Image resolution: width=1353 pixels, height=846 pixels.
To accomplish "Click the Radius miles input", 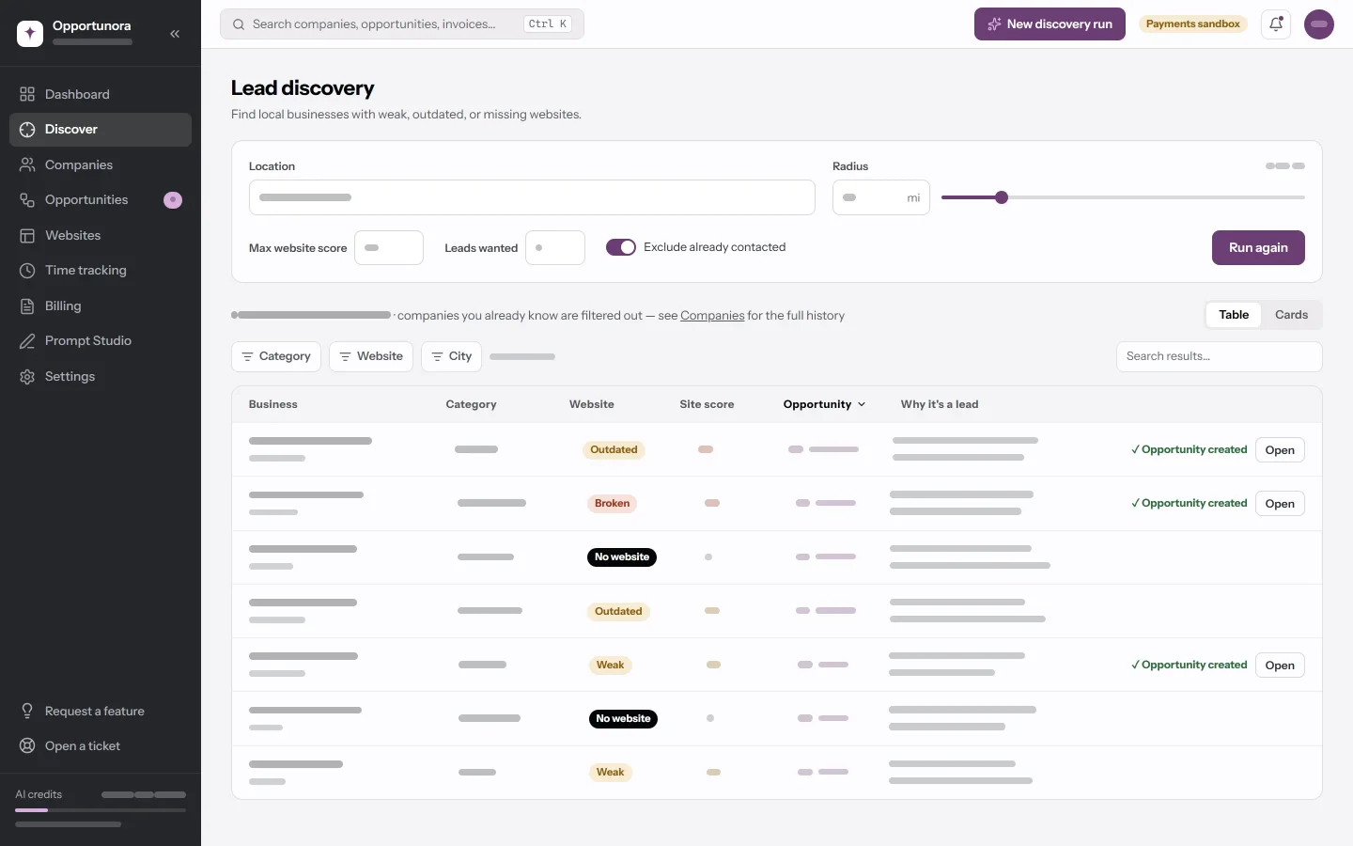I will coord(880,197).
